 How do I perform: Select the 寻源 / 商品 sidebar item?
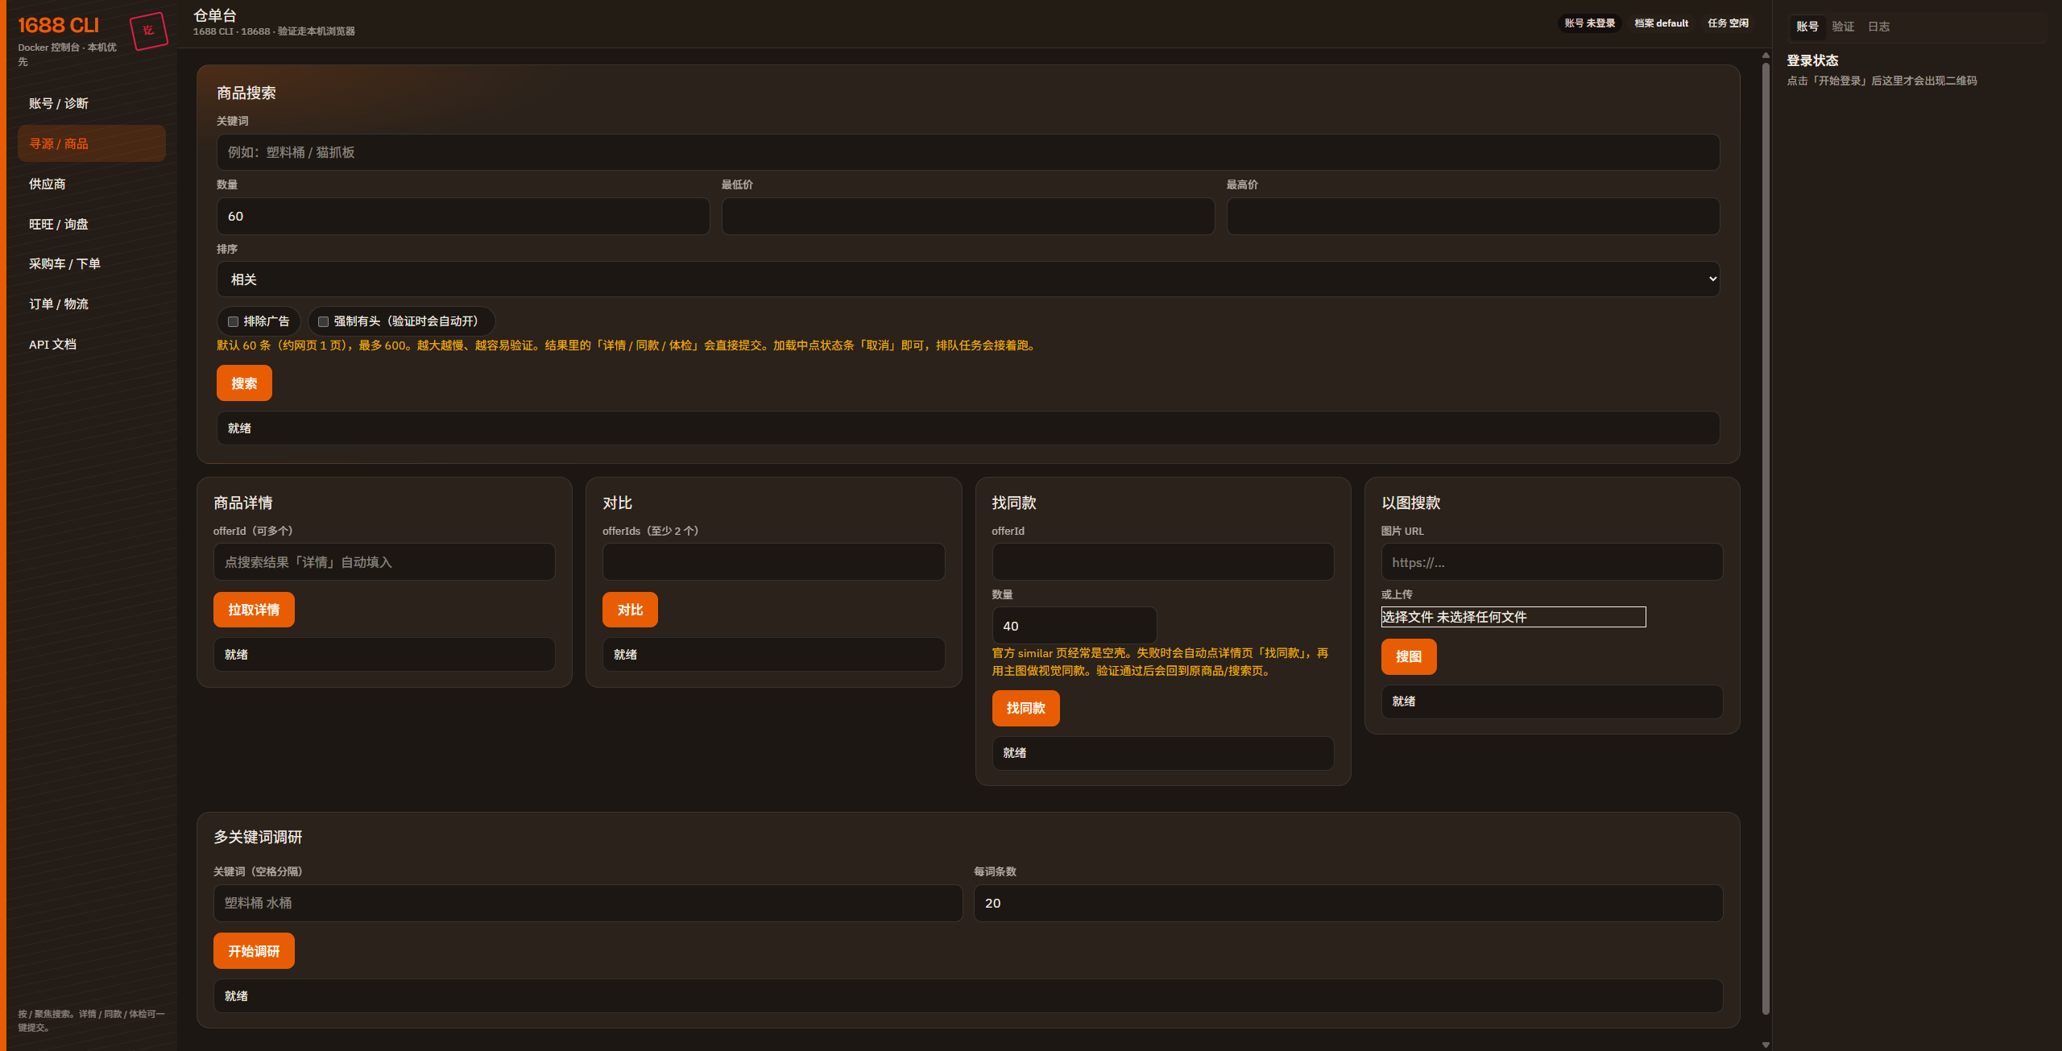tap(91, 143)
